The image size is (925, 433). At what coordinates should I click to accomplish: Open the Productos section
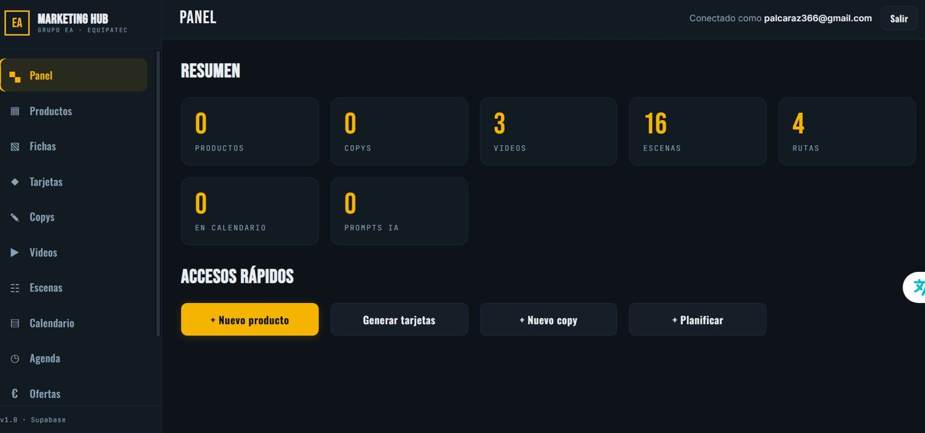pos(74,111)
